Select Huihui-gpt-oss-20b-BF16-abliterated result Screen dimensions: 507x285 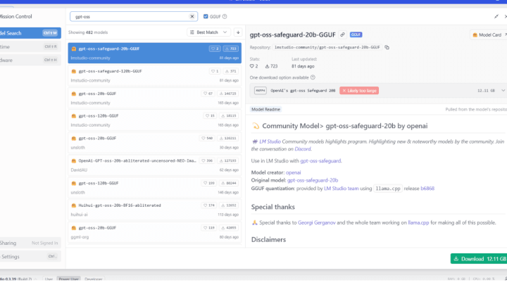[x=154, y=210]
